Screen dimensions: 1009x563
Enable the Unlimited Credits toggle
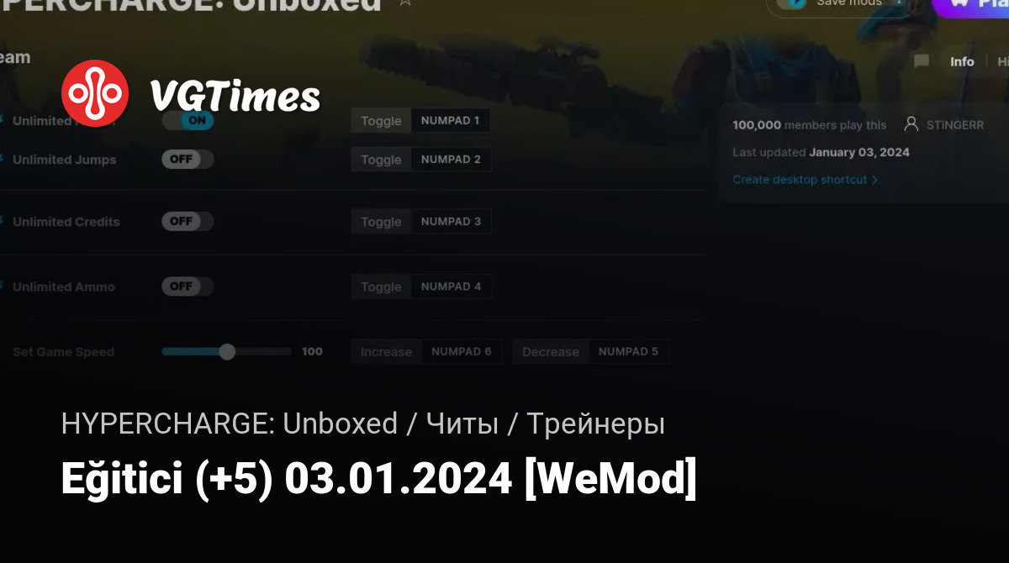pos(188,222)
